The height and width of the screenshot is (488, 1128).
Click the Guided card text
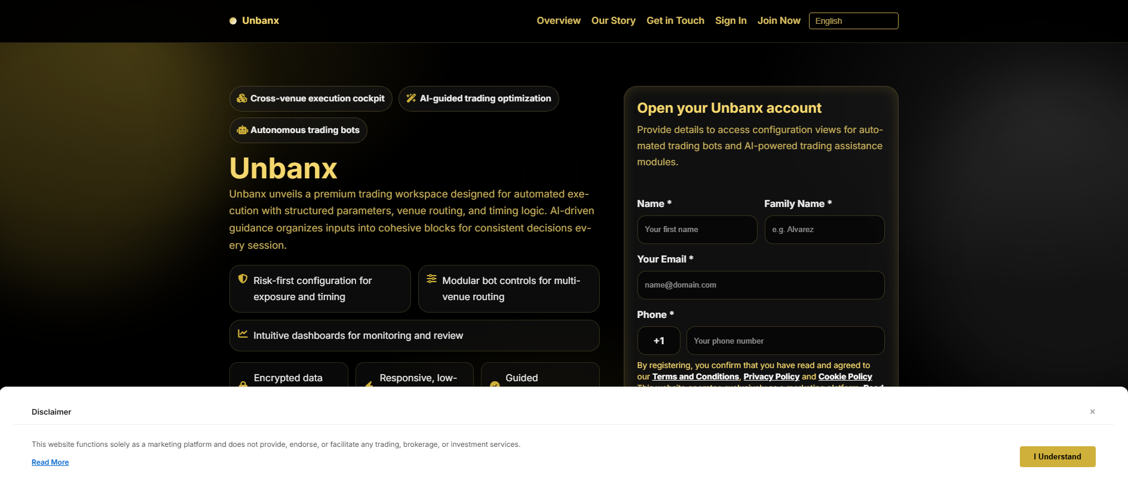[x=522, y=378]
